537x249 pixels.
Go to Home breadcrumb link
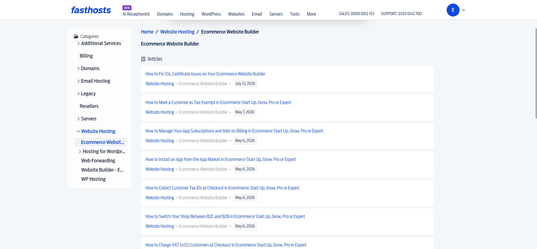(x=147, y=32)
